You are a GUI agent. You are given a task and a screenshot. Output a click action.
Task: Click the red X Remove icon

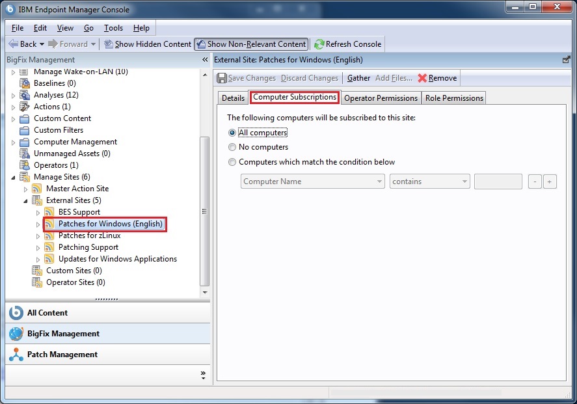[422, 78]
